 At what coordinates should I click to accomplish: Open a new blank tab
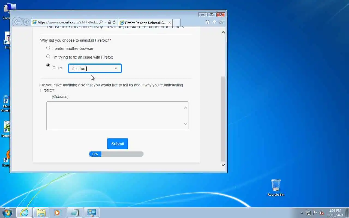pyautogui.click(x=176, y=23)
